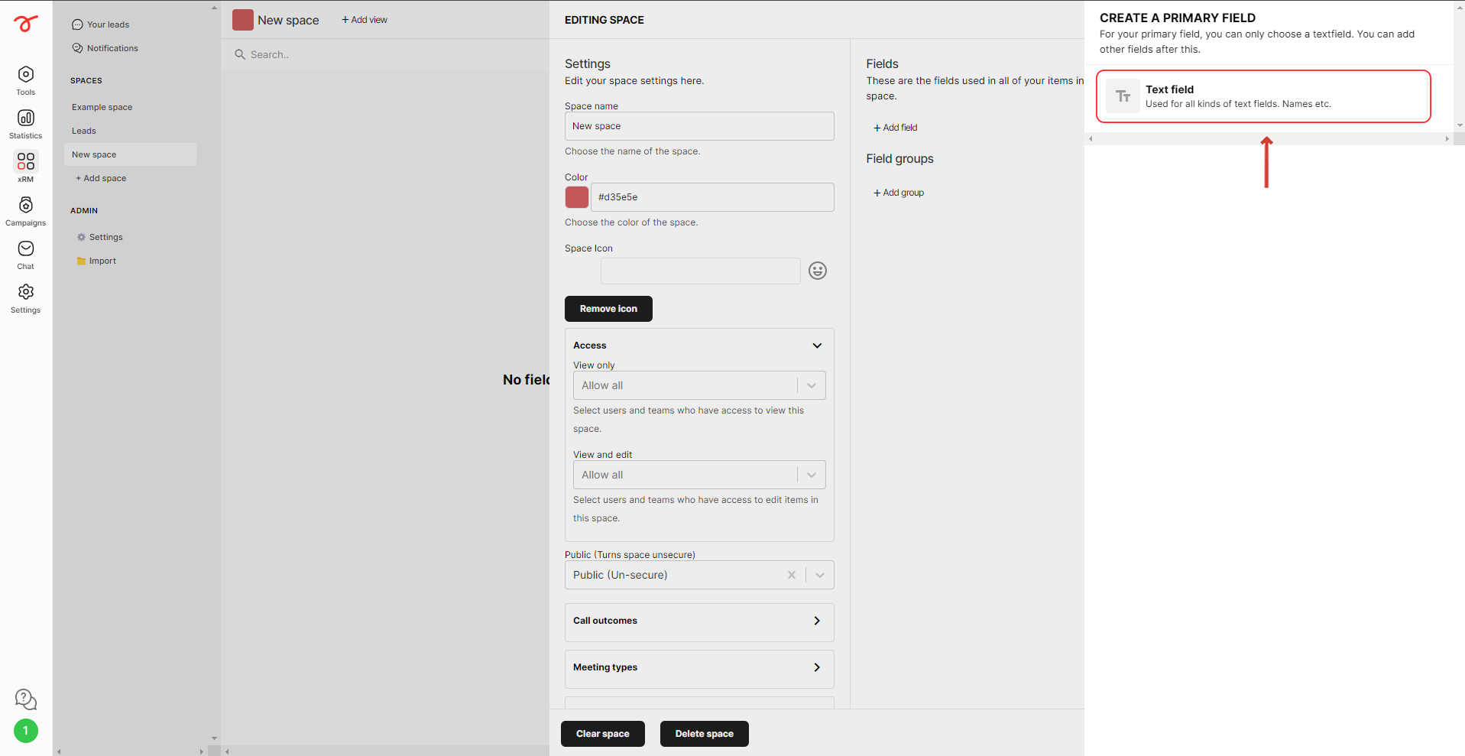Expand Call outcomes section

point(699,621)
